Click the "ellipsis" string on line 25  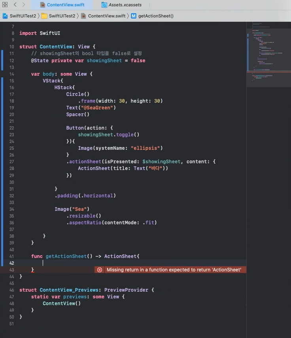click(x=145, y=148)
